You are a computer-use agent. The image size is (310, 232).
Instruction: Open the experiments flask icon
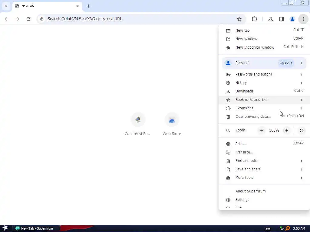(270, 19)
